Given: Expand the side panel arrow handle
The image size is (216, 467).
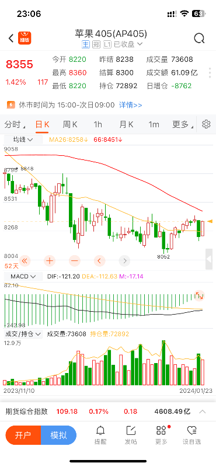Looking at the screenshot, I should point(209,259).
